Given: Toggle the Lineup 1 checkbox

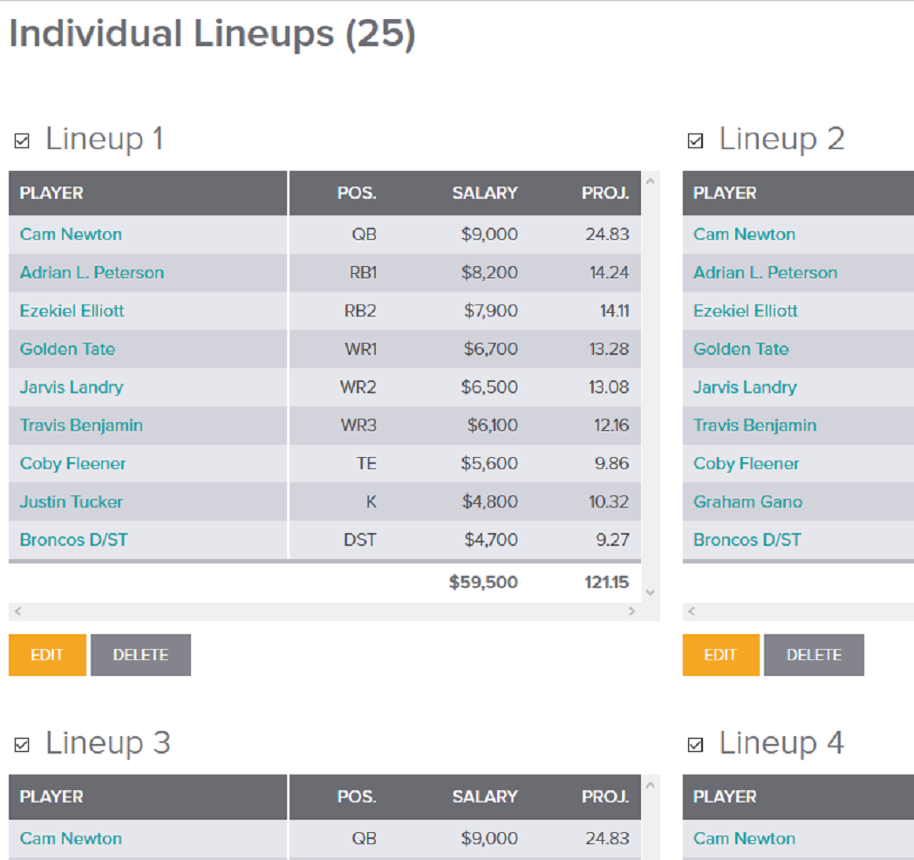Looking at the screenshot, I should point(23,140).
